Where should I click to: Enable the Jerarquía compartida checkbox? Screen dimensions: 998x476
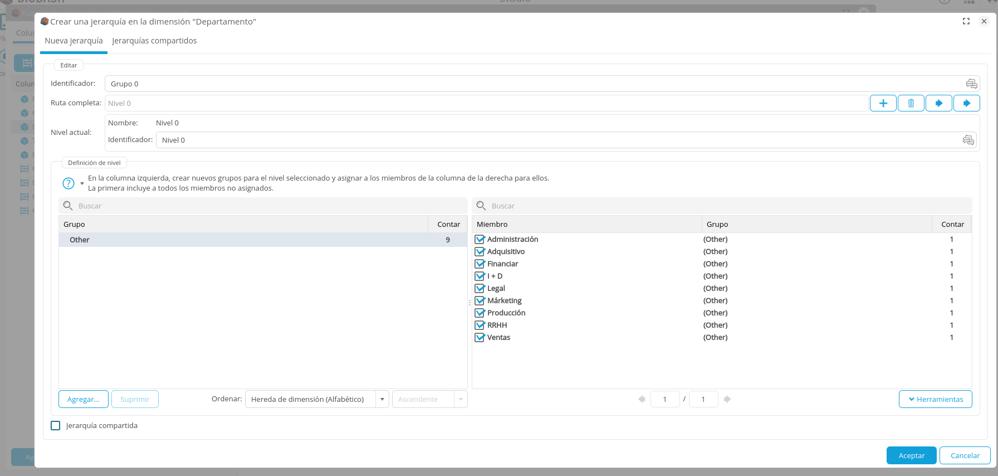tap(56, 426)
